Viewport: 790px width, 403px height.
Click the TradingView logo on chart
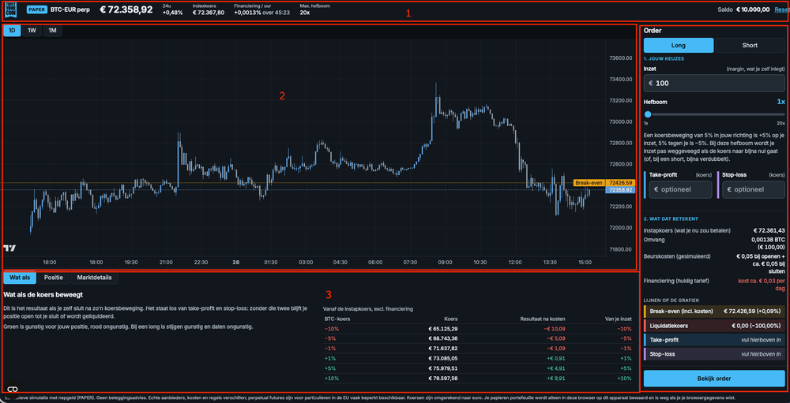(x=9, y=248)
